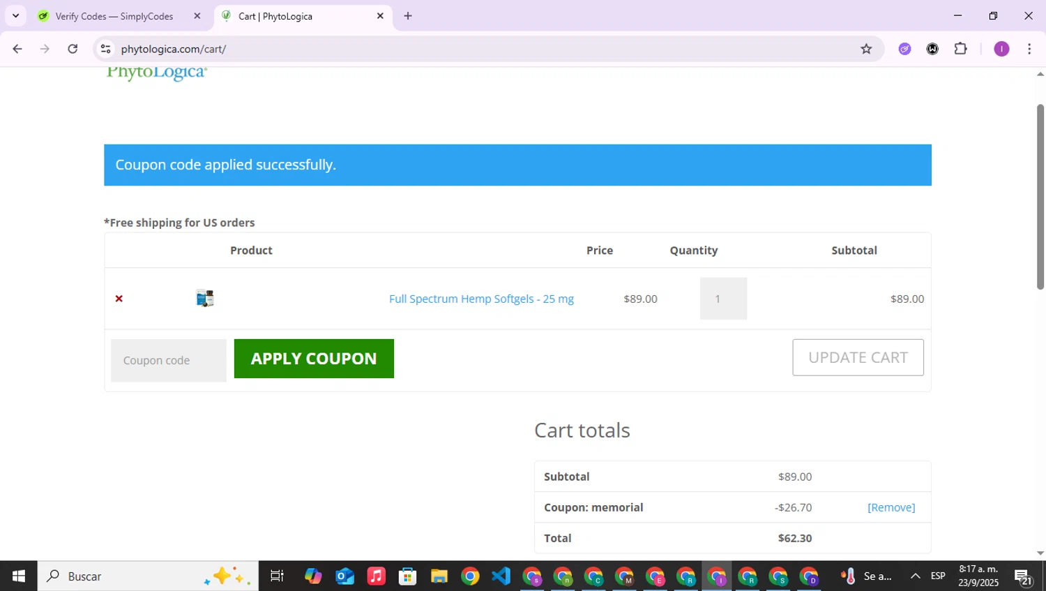Click the -$26.70 coupon discount value
1046x591 pixels.
[793, 507]
